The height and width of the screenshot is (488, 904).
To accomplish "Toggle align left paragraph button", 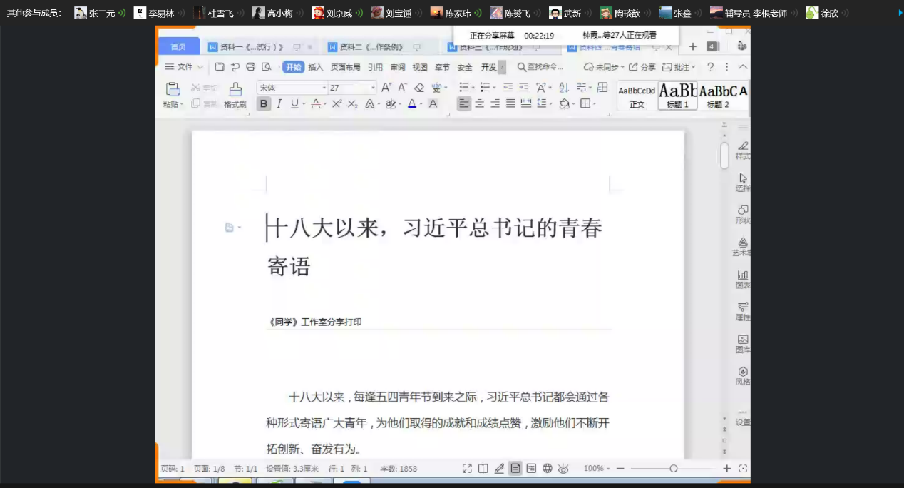I will (x=464, y=104).
